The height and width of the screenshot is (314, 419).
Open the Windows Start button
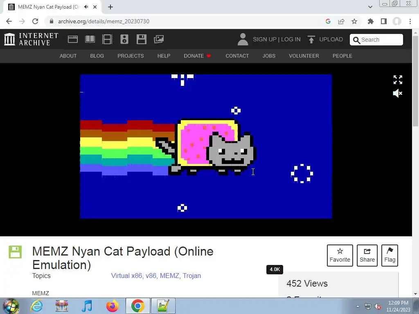[x=11, y=306]
